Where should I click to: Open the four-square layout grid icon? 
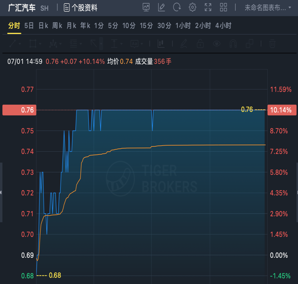tap(223, 7)
